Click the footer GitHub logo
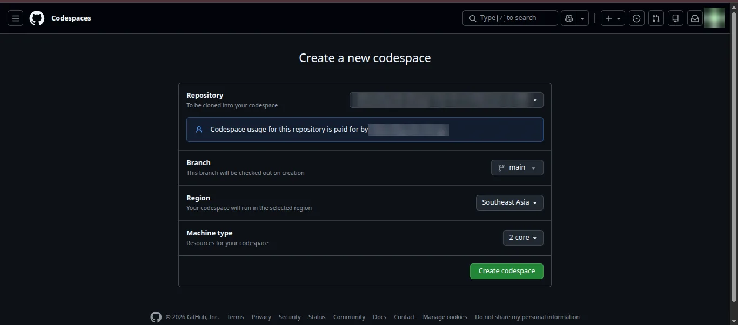Screen dimensions: 738x325 (156, 317)
